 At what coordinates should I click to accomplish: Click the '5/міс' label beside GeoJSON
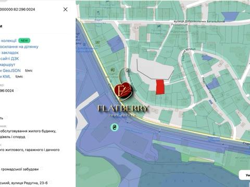click(29, 71)
